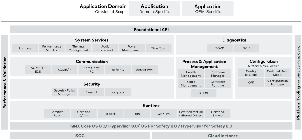This screenshot has height=140, width=302.
Task: Click the Performance & Validation vertical bar
Action: coord(5,83)
